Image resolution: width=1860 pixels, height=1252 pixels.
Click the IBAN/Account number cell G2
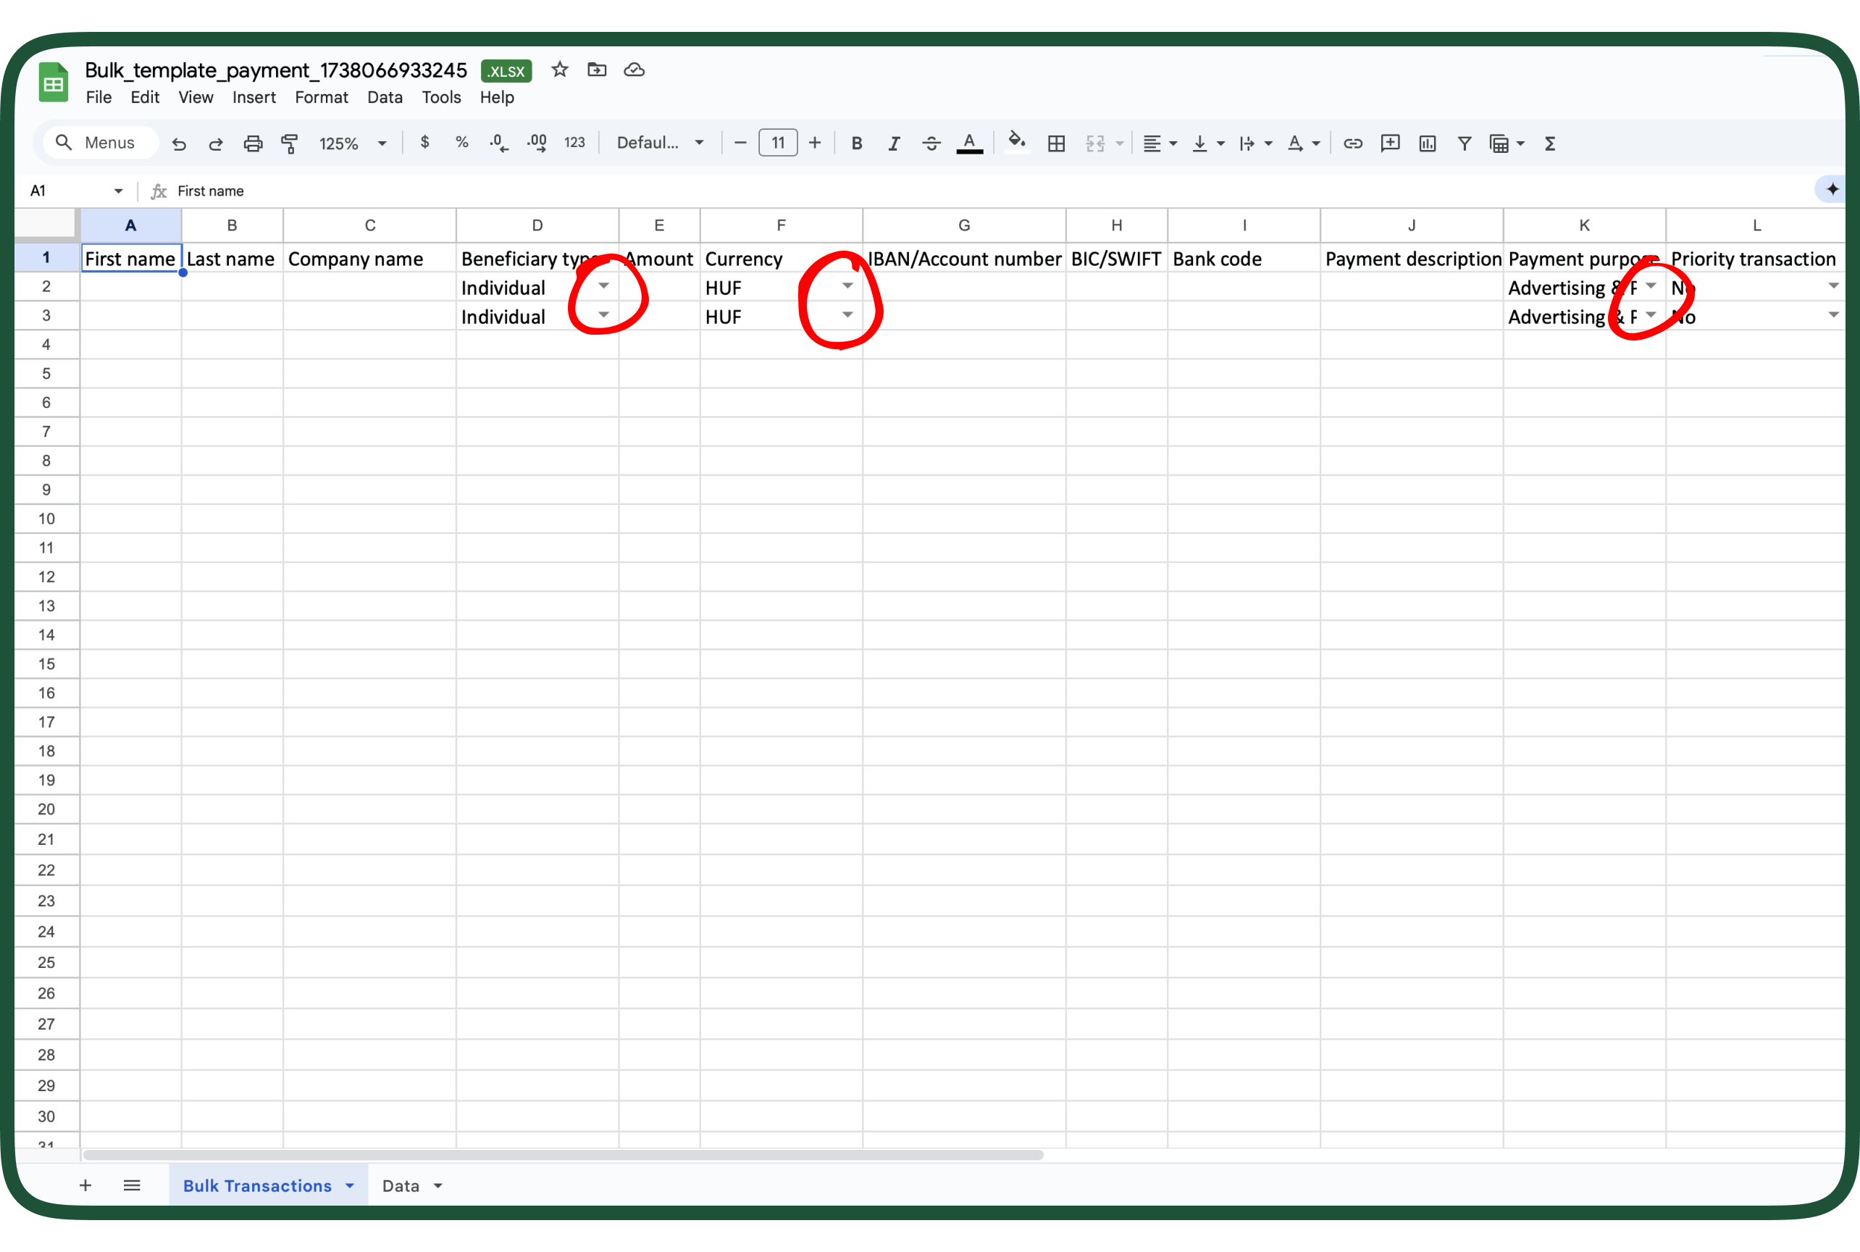[963, 286]
